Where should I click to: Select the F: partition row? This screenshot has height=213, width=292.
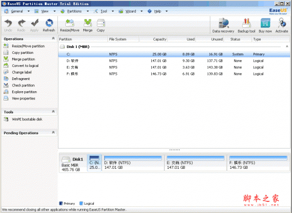click(174, 74)
